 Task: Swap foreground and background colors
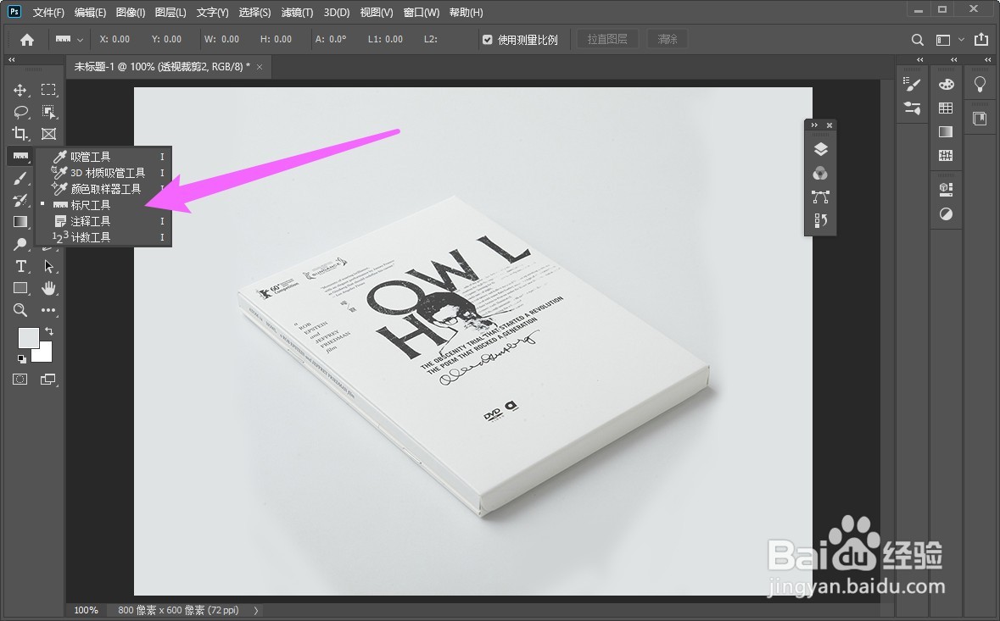point(49,331)
